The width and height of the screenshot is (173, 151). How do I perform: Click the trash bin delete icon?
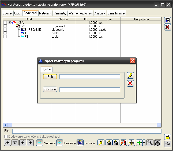coord(158,143)
